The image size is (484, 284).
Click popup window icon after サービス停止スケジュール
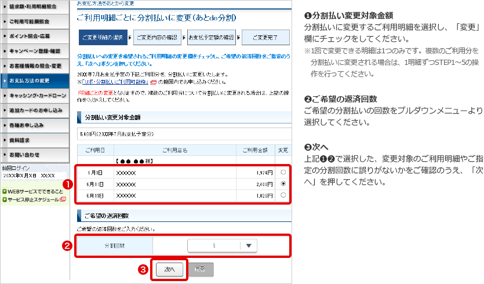point(63,200)
